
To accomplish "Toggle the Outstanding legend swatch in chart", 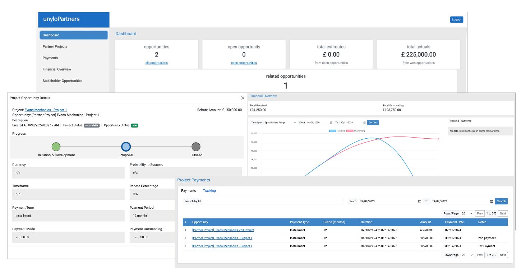I will 350,131.
